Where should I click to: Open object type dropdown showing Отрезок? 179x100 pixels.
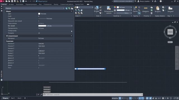click(x=35, y=8)
